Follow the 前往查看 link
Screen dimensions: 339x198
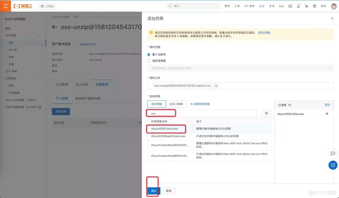[264, 33]
